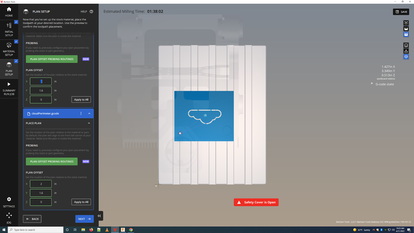414x233 pixels.
Task: Click the Windows taskbar search box
Action: 36,230
